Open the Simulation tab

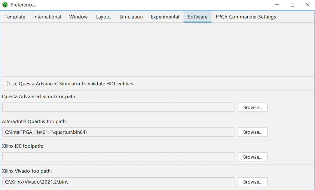coord(131,17)
